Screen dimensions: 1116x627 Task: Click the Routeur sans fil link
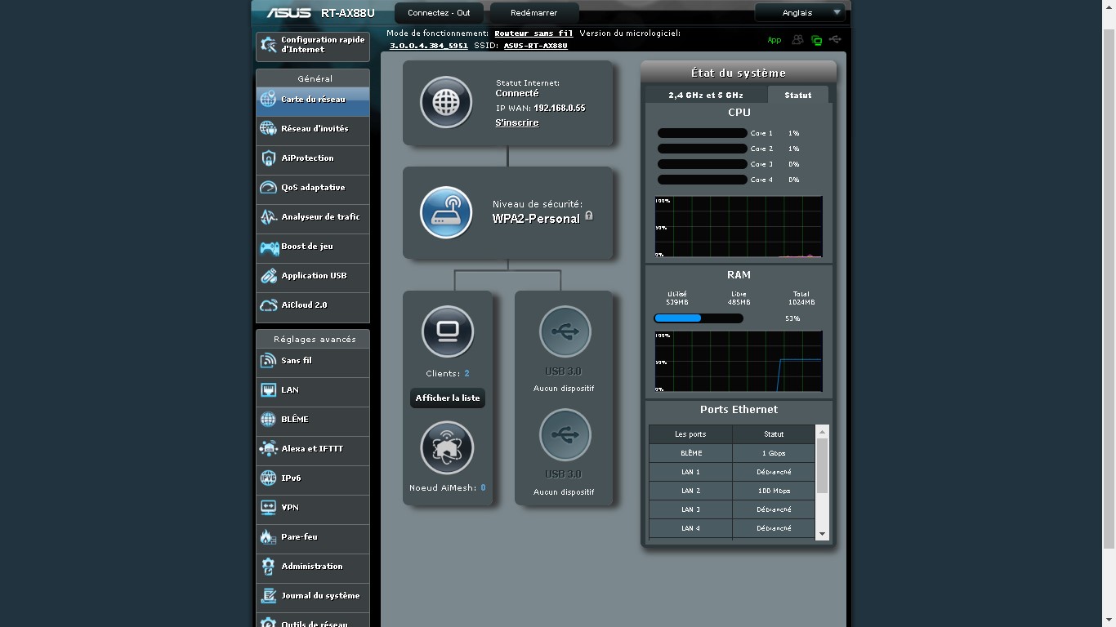(x=533, y=33)
